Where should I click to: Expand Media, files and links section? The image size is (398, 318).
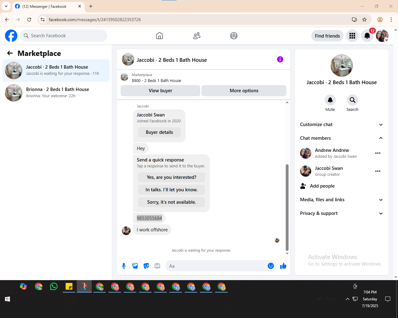[341, 200]
